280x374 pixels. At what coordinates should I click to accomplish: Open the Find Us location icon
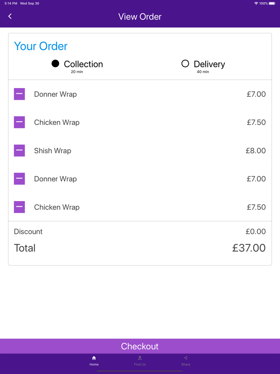pos(140,358)
